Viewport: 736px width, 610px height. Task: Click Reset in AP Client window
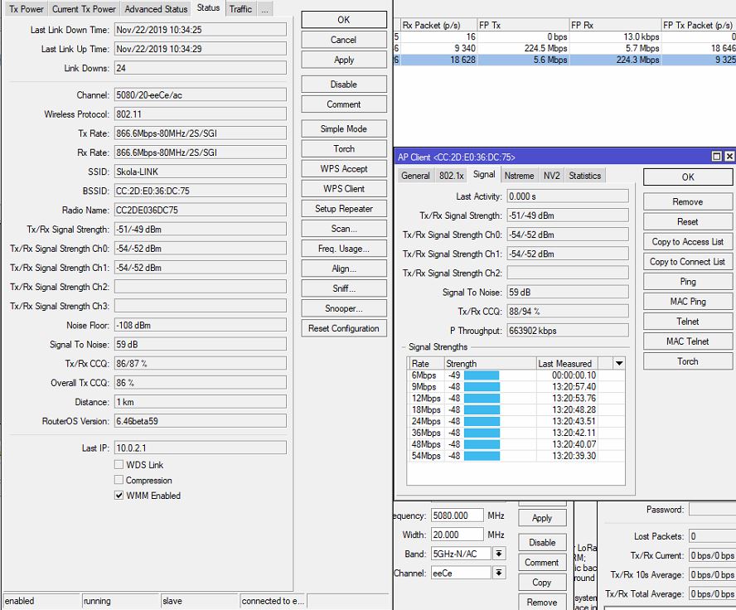688,222
